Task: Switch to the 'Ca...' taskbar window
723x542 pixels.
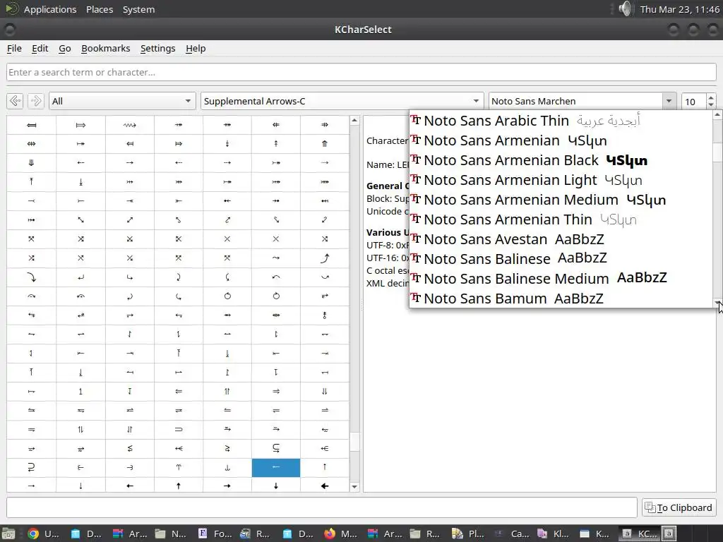Action: pos(512,534)
